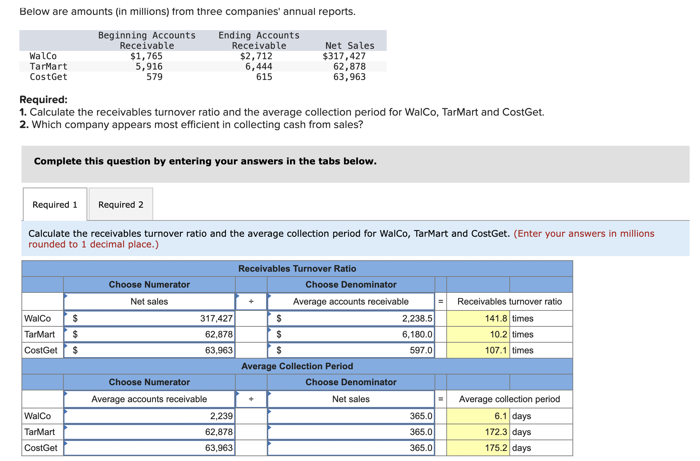The image size is (700, 461).
Task: Click WalCo 141.8 times result cell
Action: (478, 318)
